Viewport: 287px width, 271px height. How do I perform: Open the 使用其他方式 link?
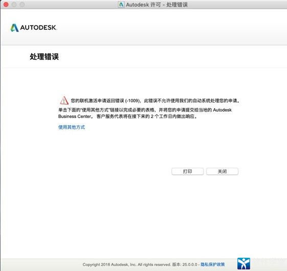(72, 127)
